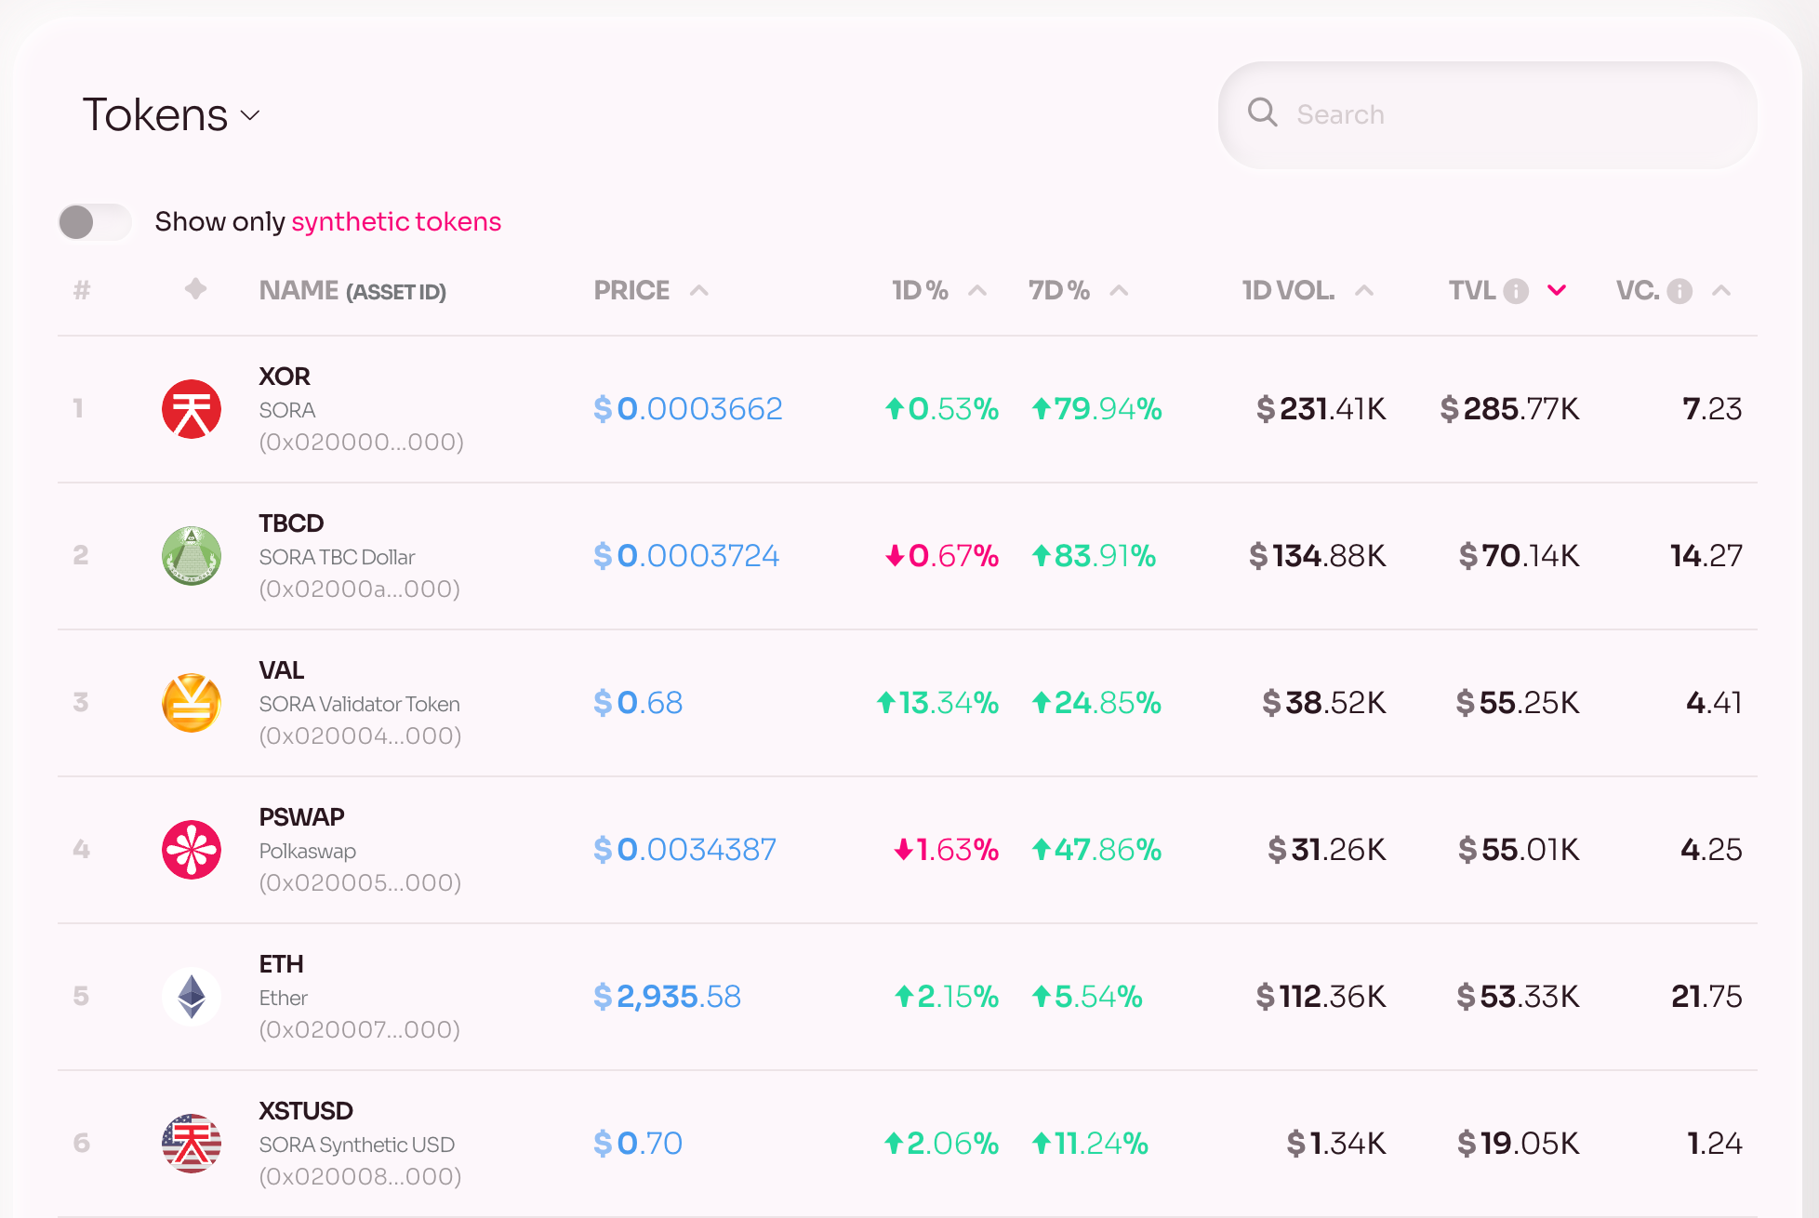Click VAL 1D change 13.34%

coord(937,703)
